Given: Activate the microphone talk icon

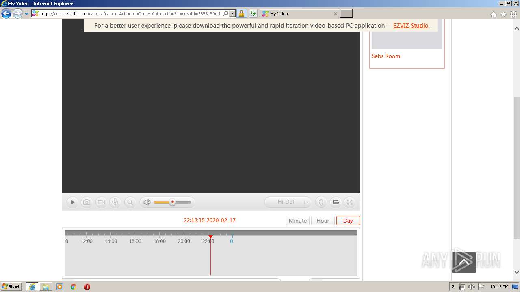Looking at the screenshot, I should click(115, 202).
